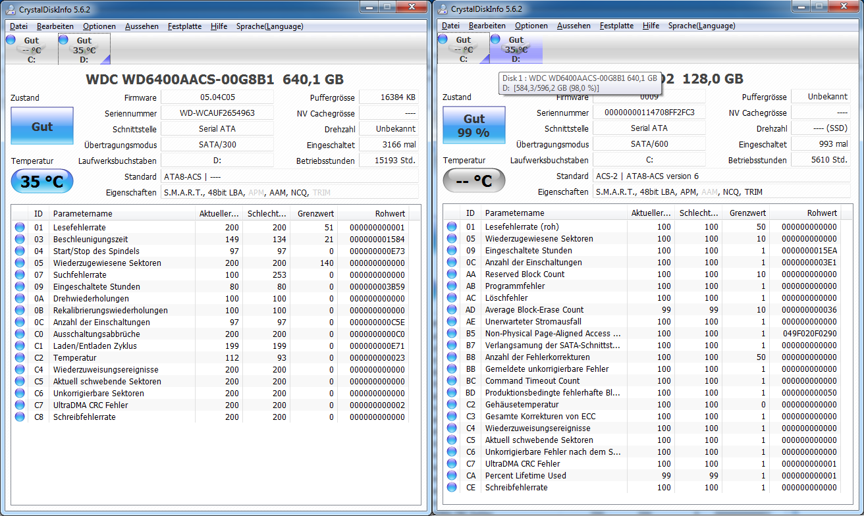Click the -- °C temperature button
This screenshot has width=864, height=516.
[x=474, y=181]
